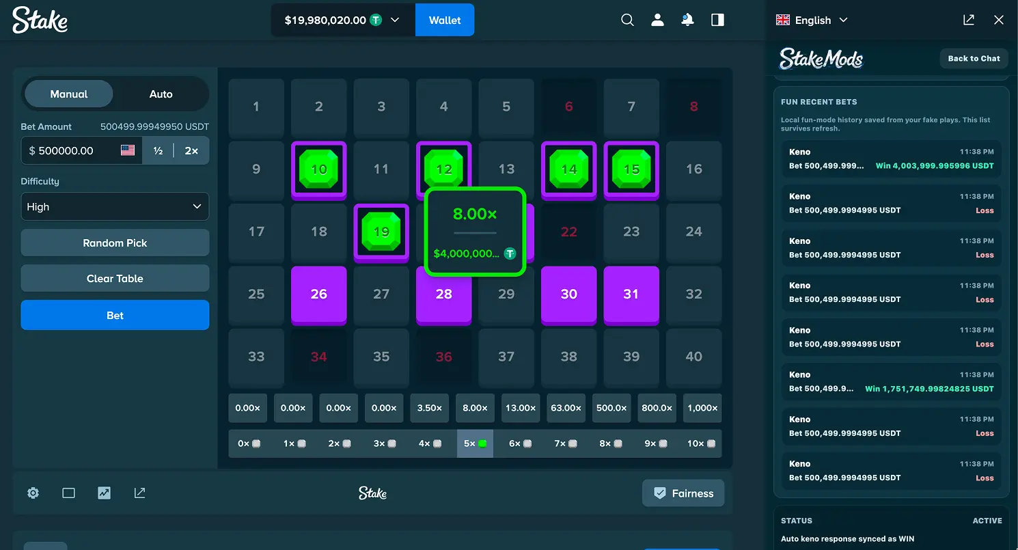The height and width of the screenshot is (550, 1018).
Task: Select keno tile 24
Action: [x=694, y=232]
